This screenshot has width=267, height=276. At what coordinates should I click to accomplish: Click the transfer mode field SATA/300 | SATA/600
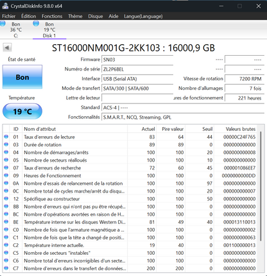[x=137, y=89]
